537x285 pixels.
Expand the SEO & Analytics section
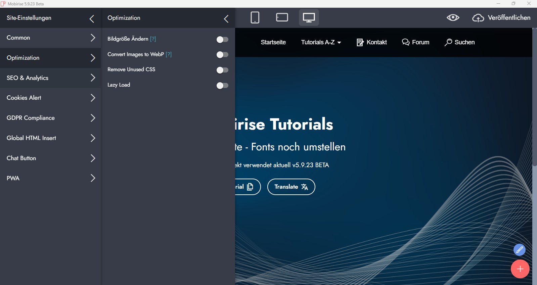(50, 78)
